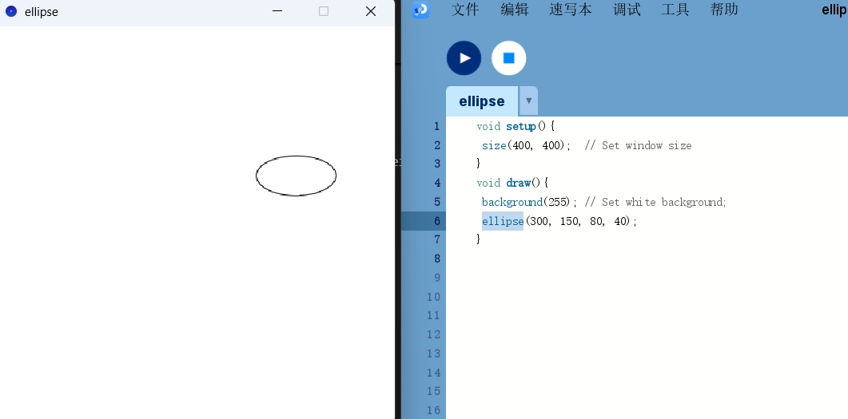848x419 pixels.
Task: Open the 工具 menu
Action: pos(675,10)
